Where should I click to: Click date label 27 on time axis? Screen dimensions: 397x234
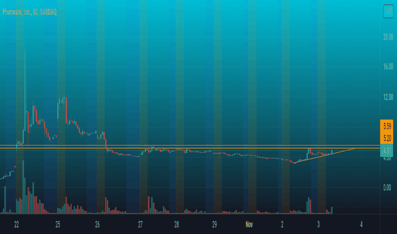coord(140,224)
